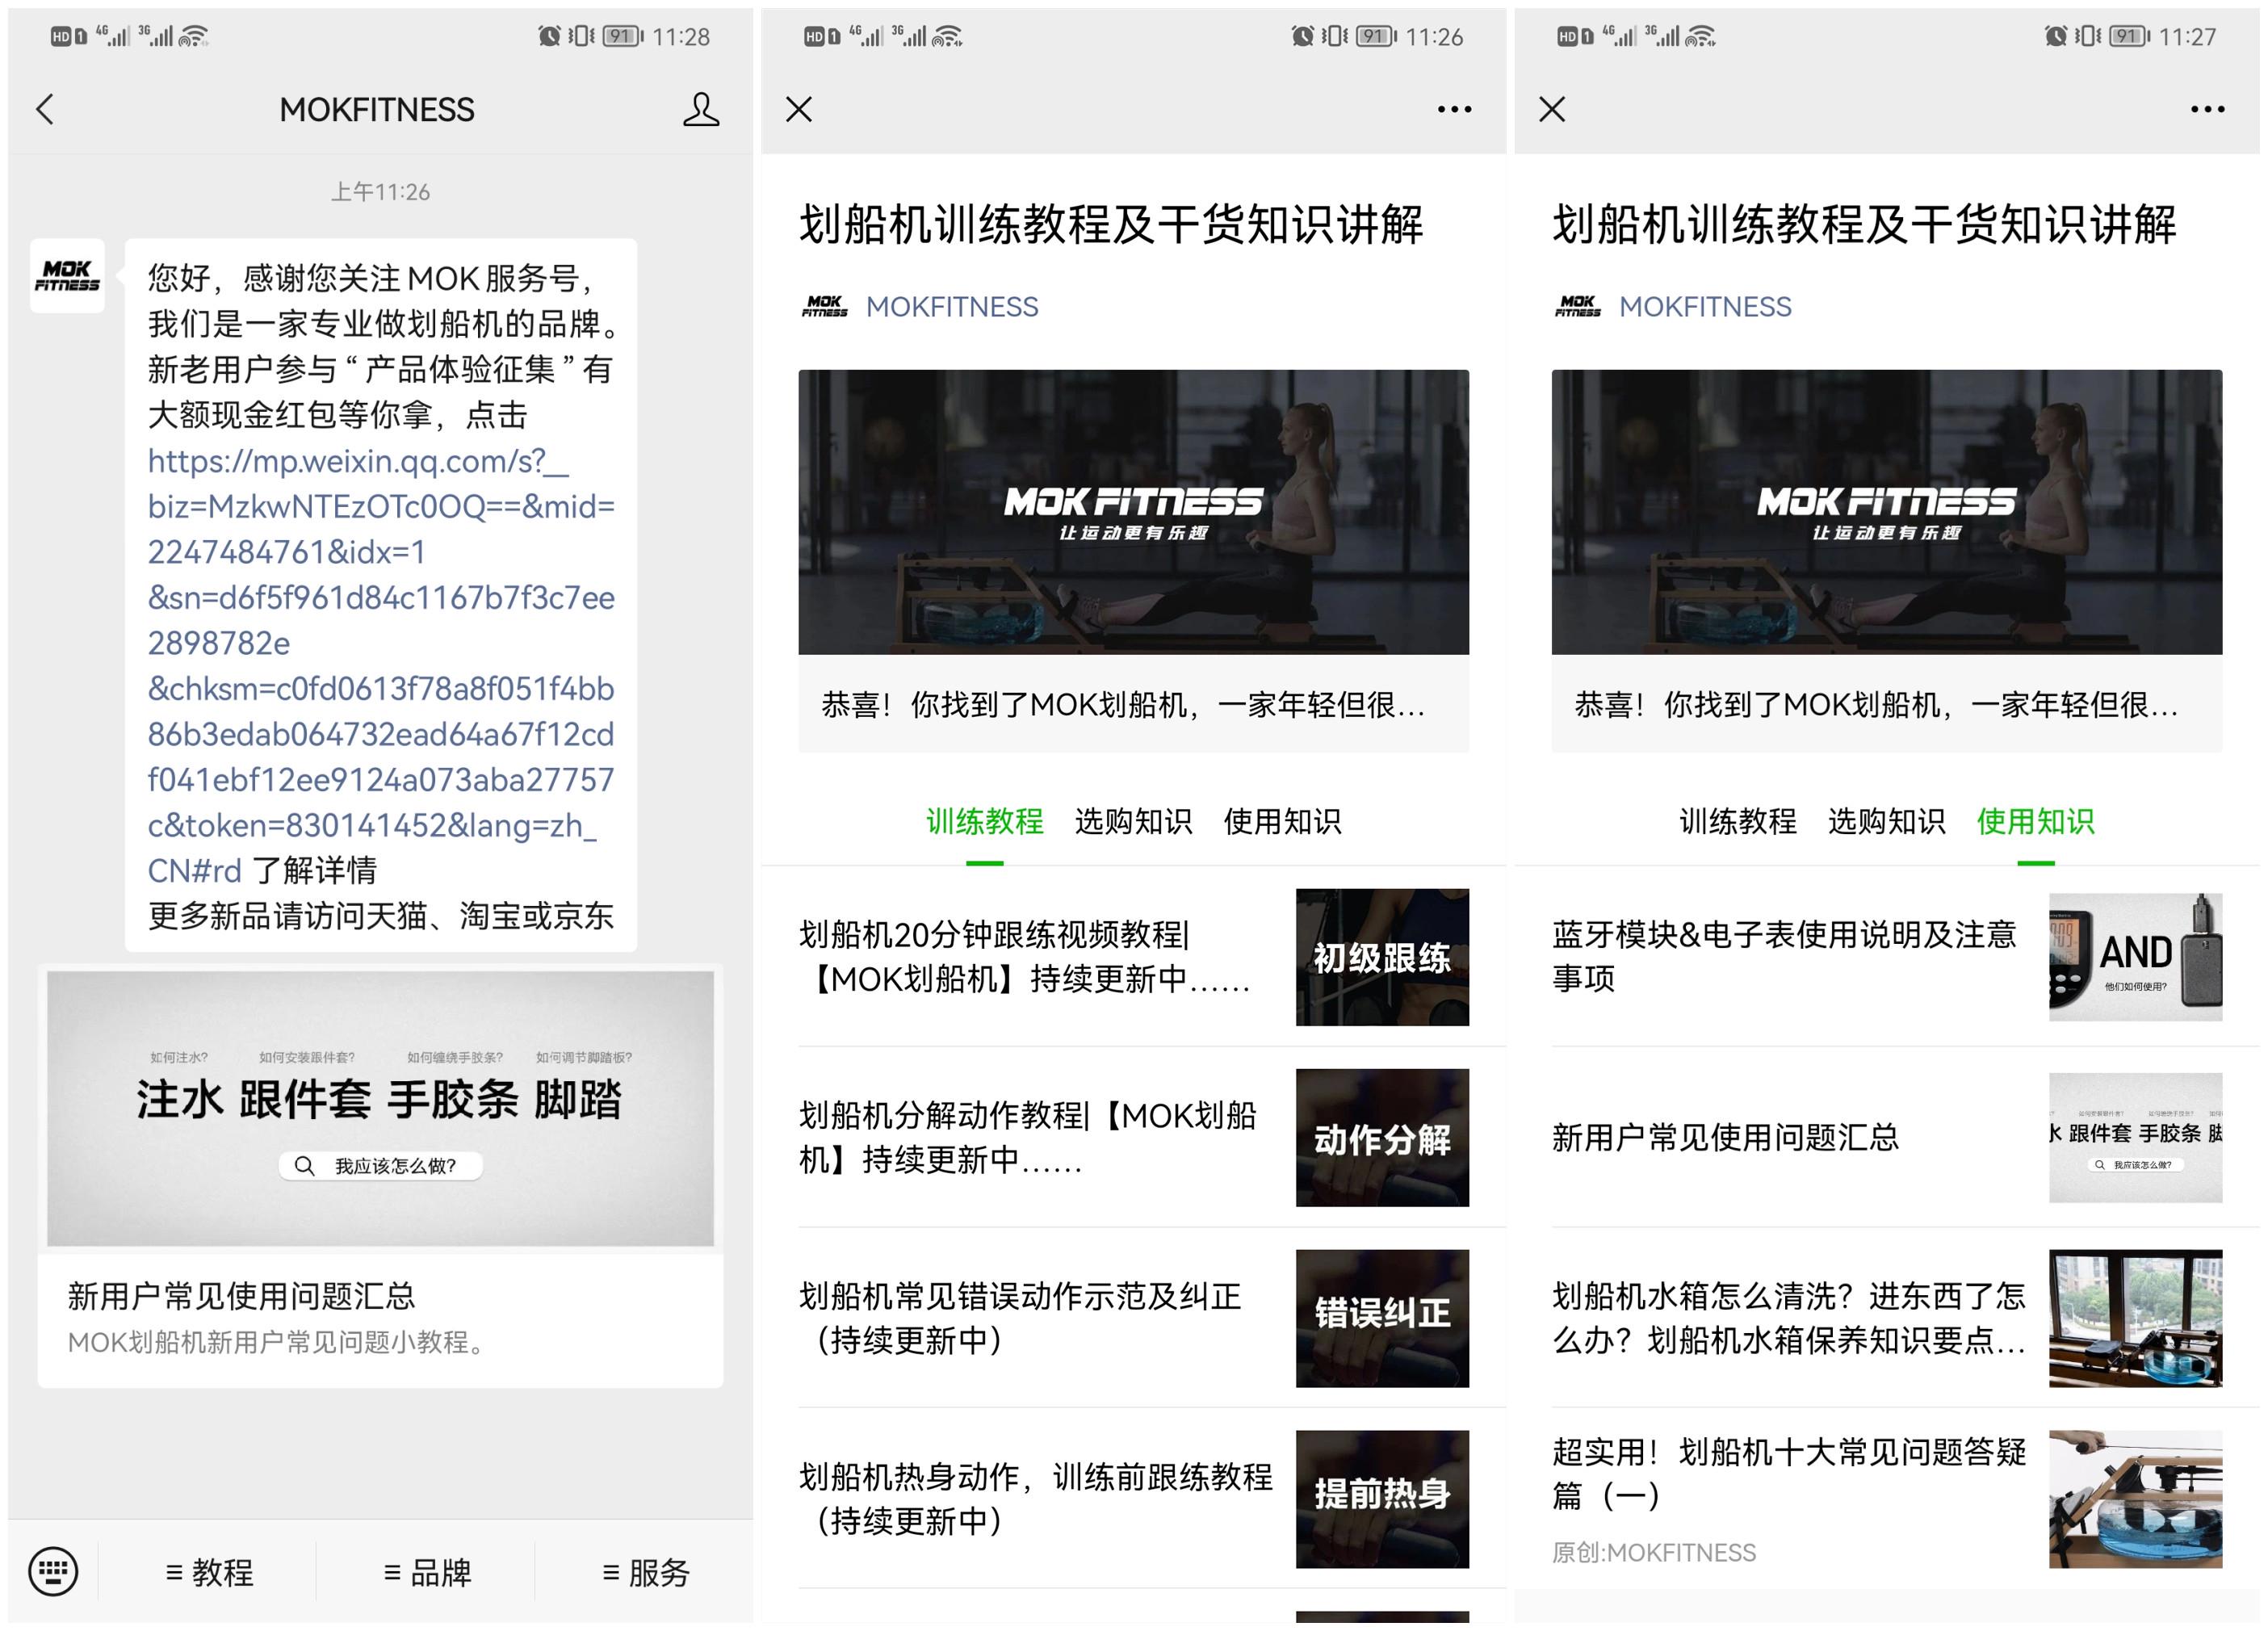This screenshot has width=2268, height=1631.
Task: Tap the 初级跟练 video thumbnail
Action: [1383, 958]
